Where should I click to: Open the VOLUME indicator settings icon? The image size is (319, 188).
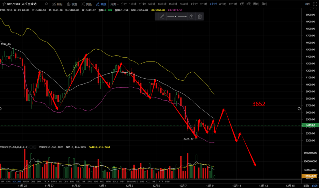(x=31, y=147)
